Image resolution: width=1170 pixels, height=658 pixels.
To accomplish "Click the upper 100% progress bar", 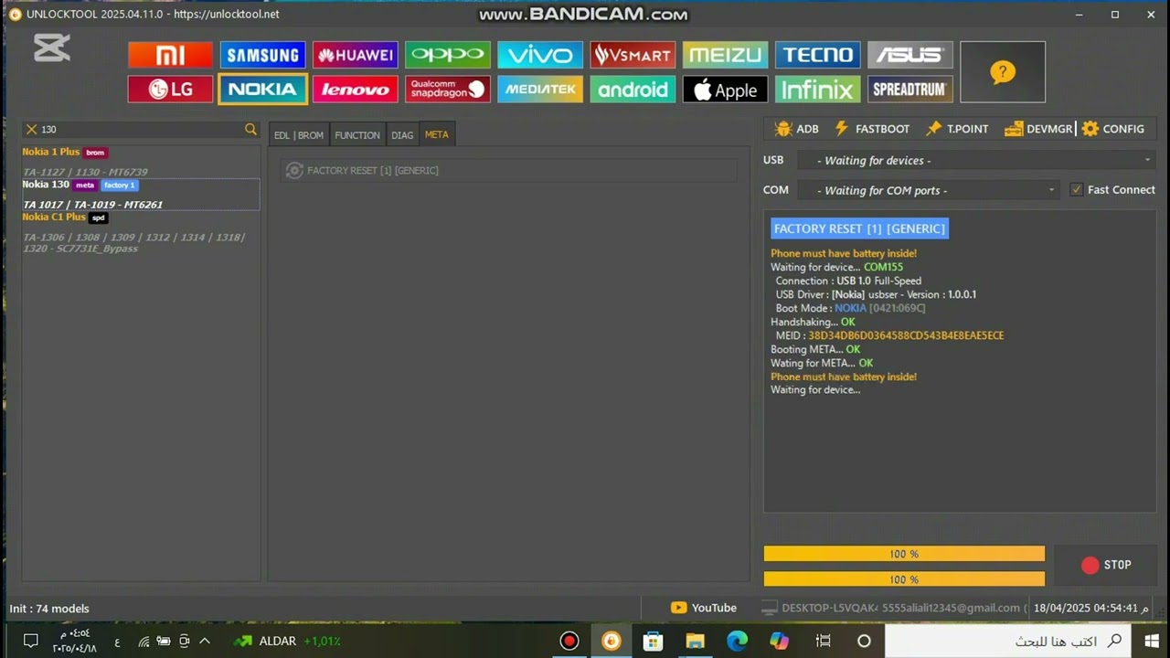I will (904, 554).
